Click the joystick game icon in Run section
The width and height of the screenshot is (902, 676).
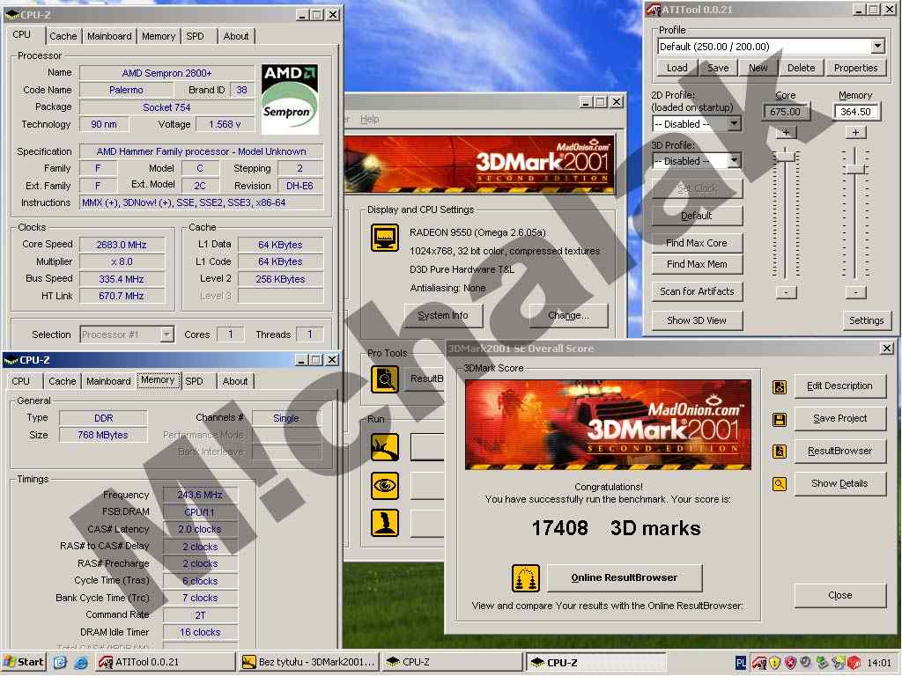(x=385, y=523)
